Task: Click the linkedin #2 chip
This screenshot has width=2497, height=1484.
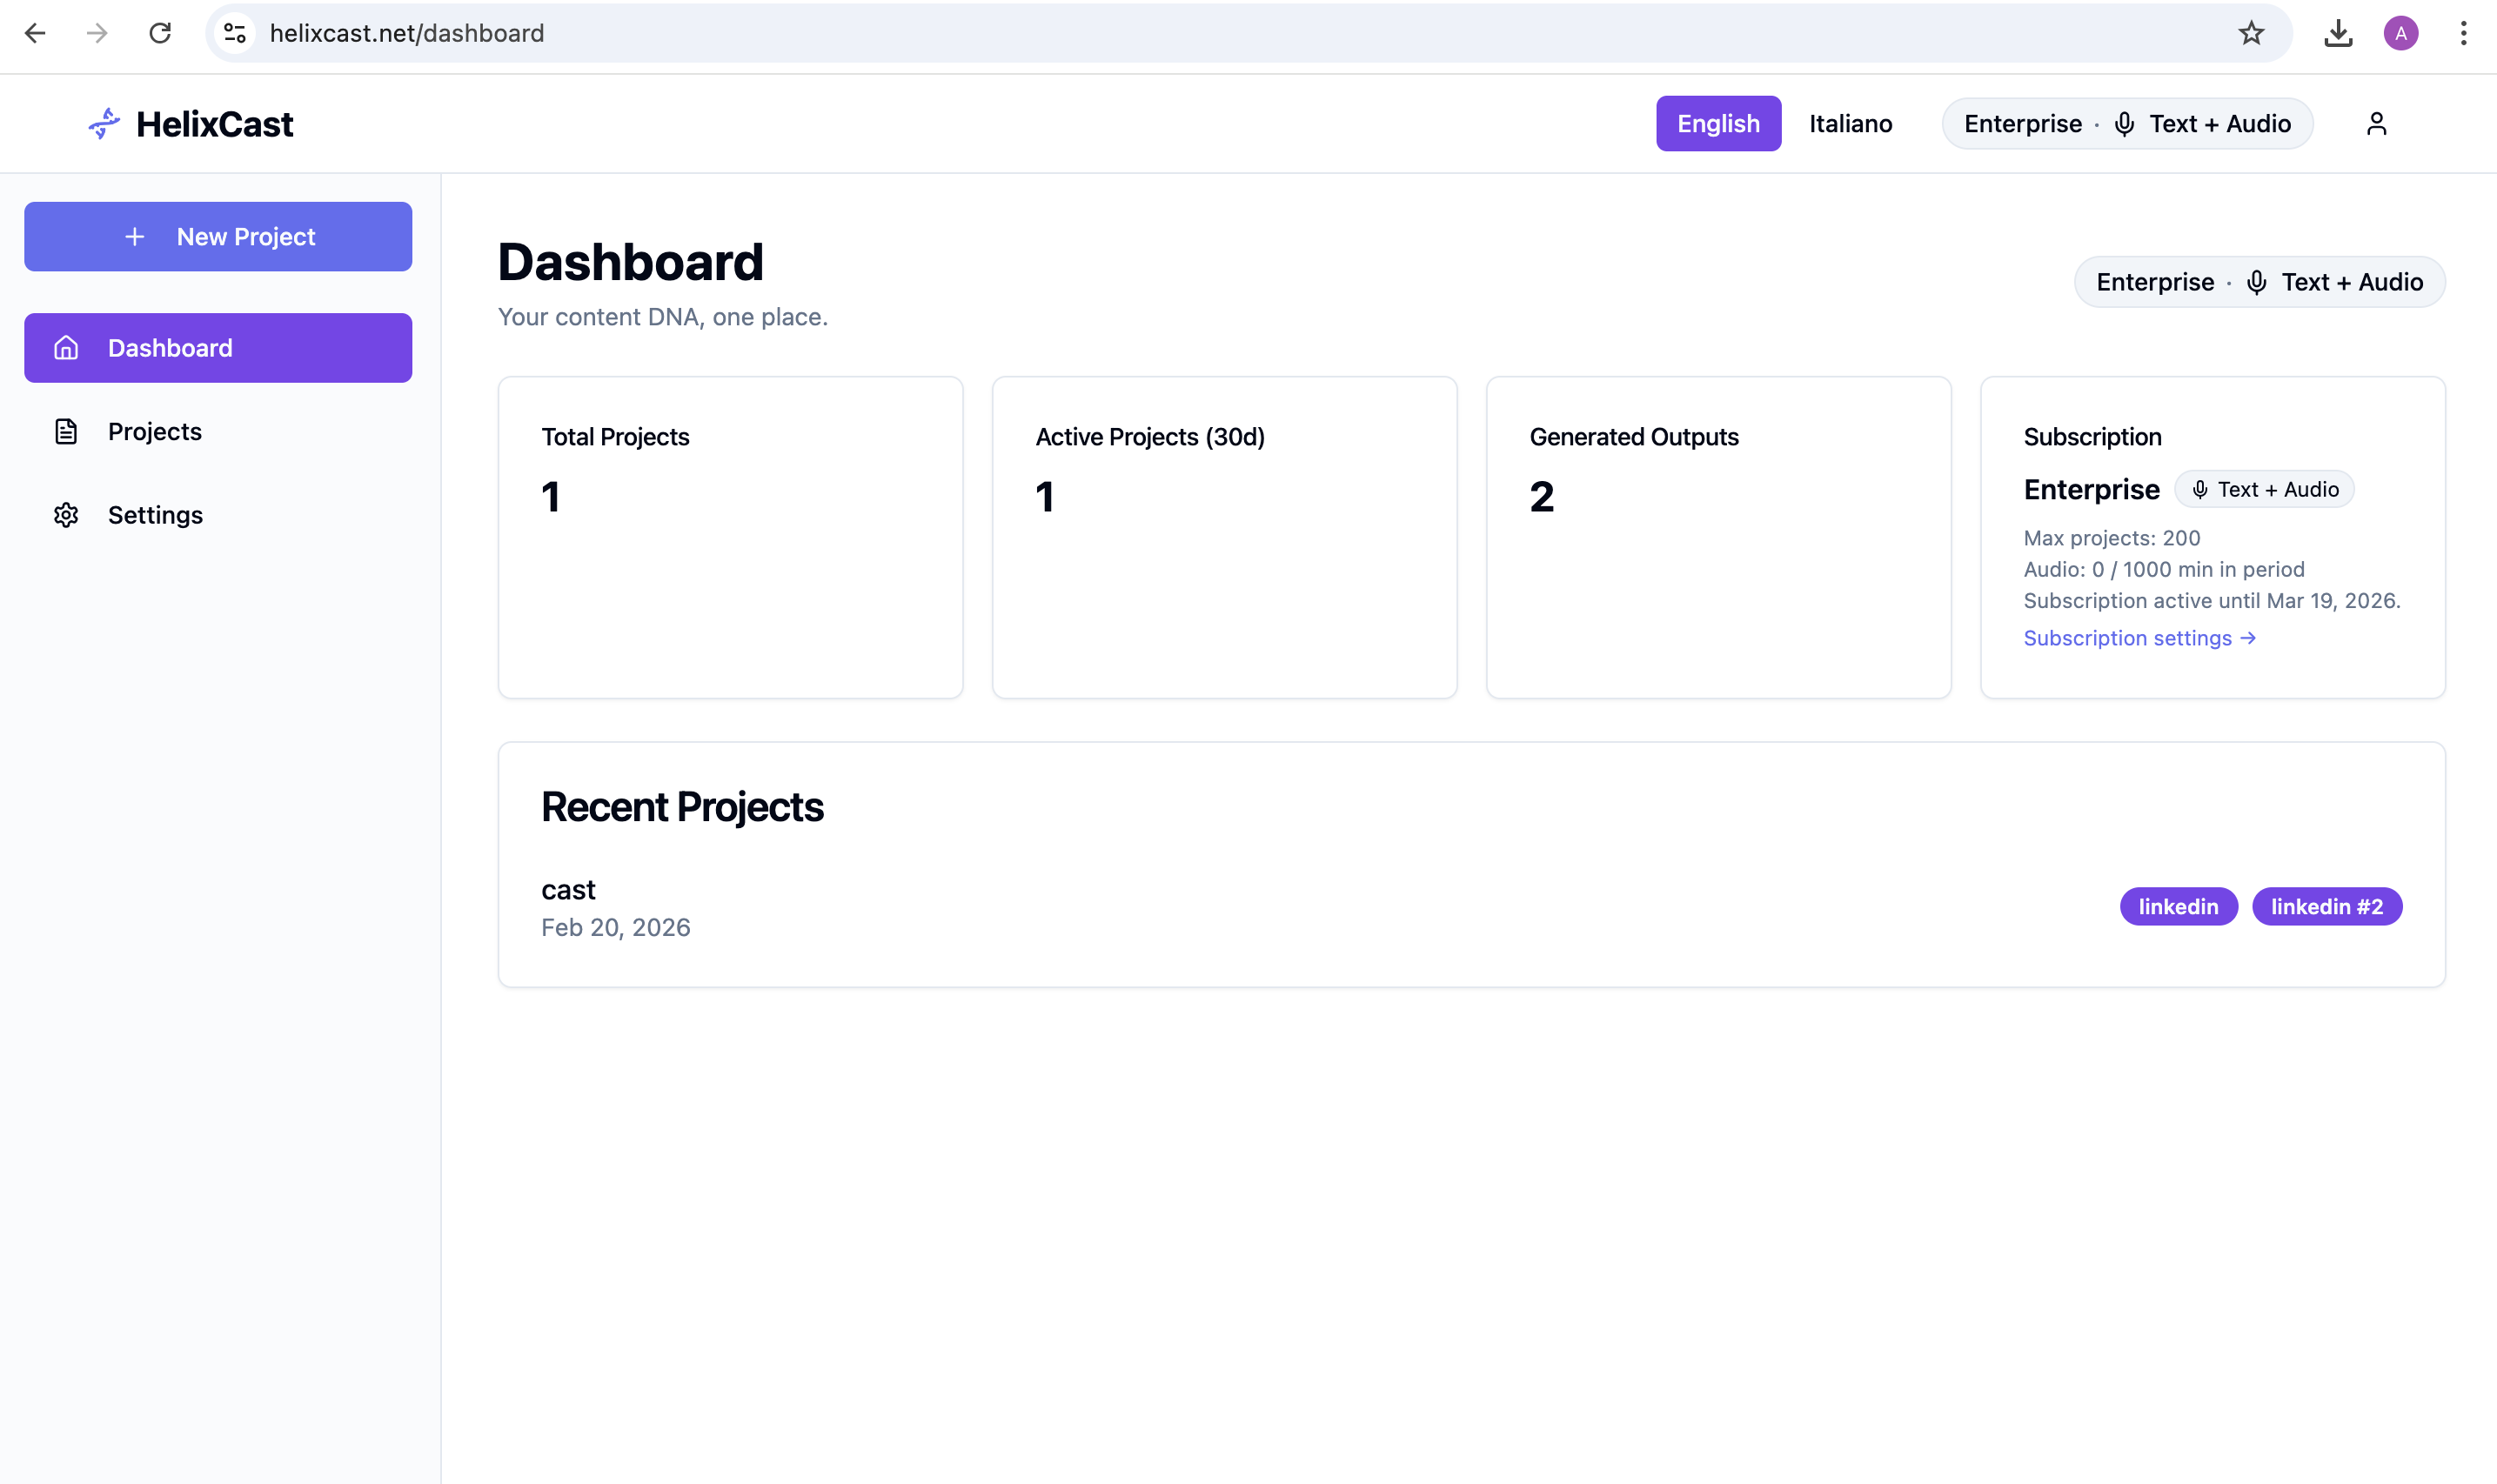Action: click(2326, 906)
